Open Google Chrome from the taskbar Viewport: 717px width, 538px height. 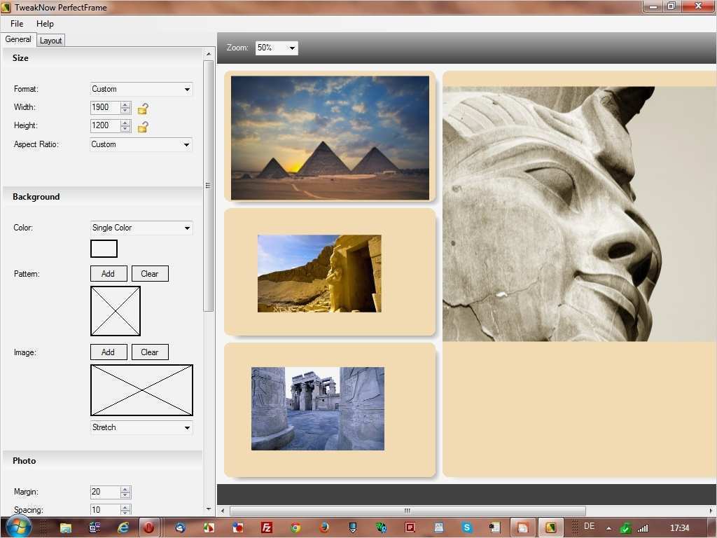pos(295,528)
